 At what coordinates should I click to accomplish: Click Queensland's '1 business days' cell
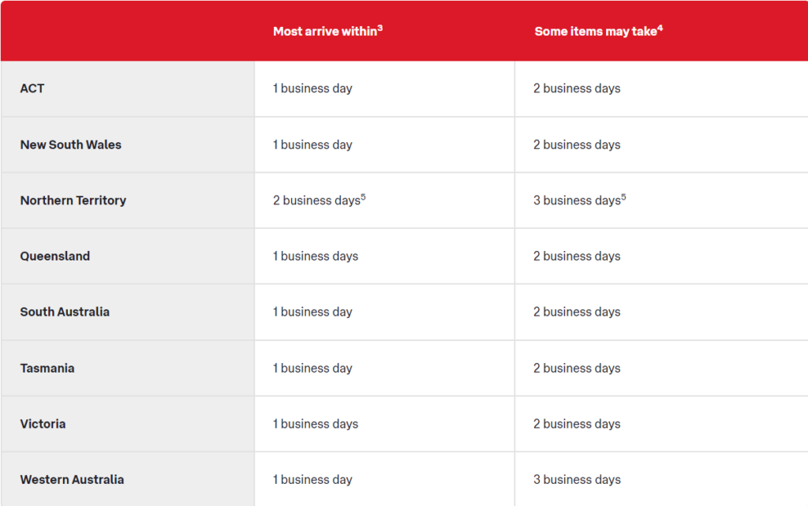[x=384, y=256]
